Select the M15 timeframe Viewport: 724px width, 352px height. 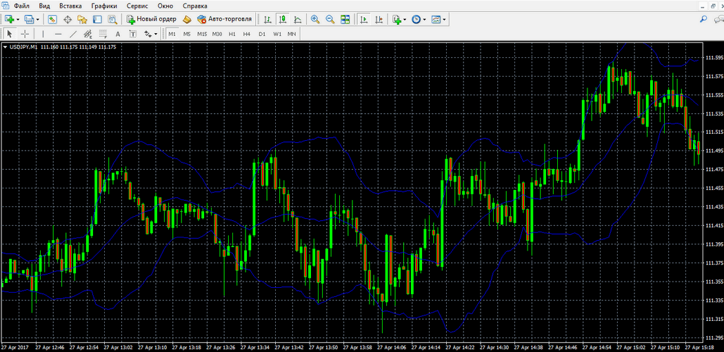(x=202, y=34)
